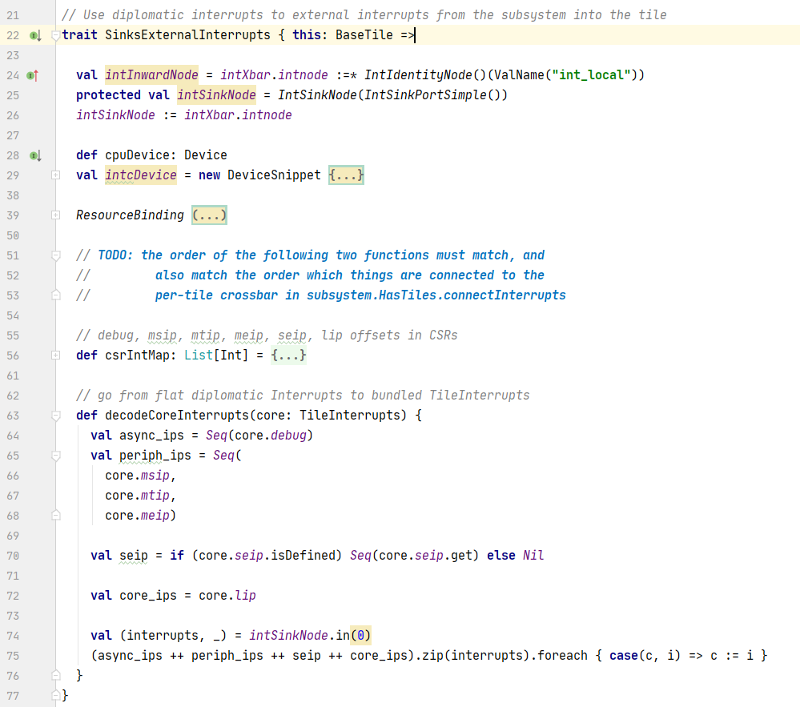Open the {...} placeholder after csrIntMap
This screenshot has width=800, height=707.
pyautogui.click(x=288, y=356)
